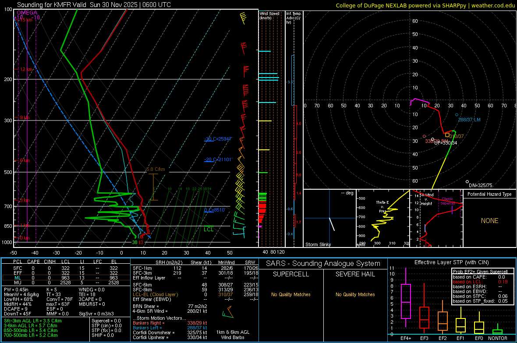The width and height of the screenshot is (517, 343).
Task: Click the orange mean wind square on hodograph
Action: 447,135
